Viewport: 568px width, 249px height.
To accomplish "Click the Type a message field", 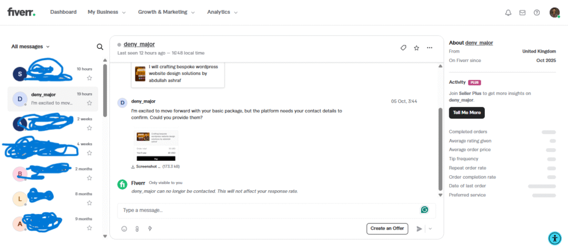I will (x=266, y=210).
